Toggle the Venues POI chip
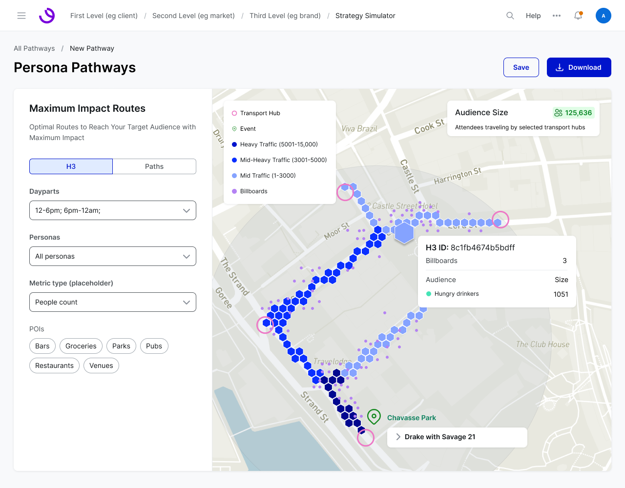The width and height of the screenshot is (625, 488). pyautogui.click(x=101, y=366)
